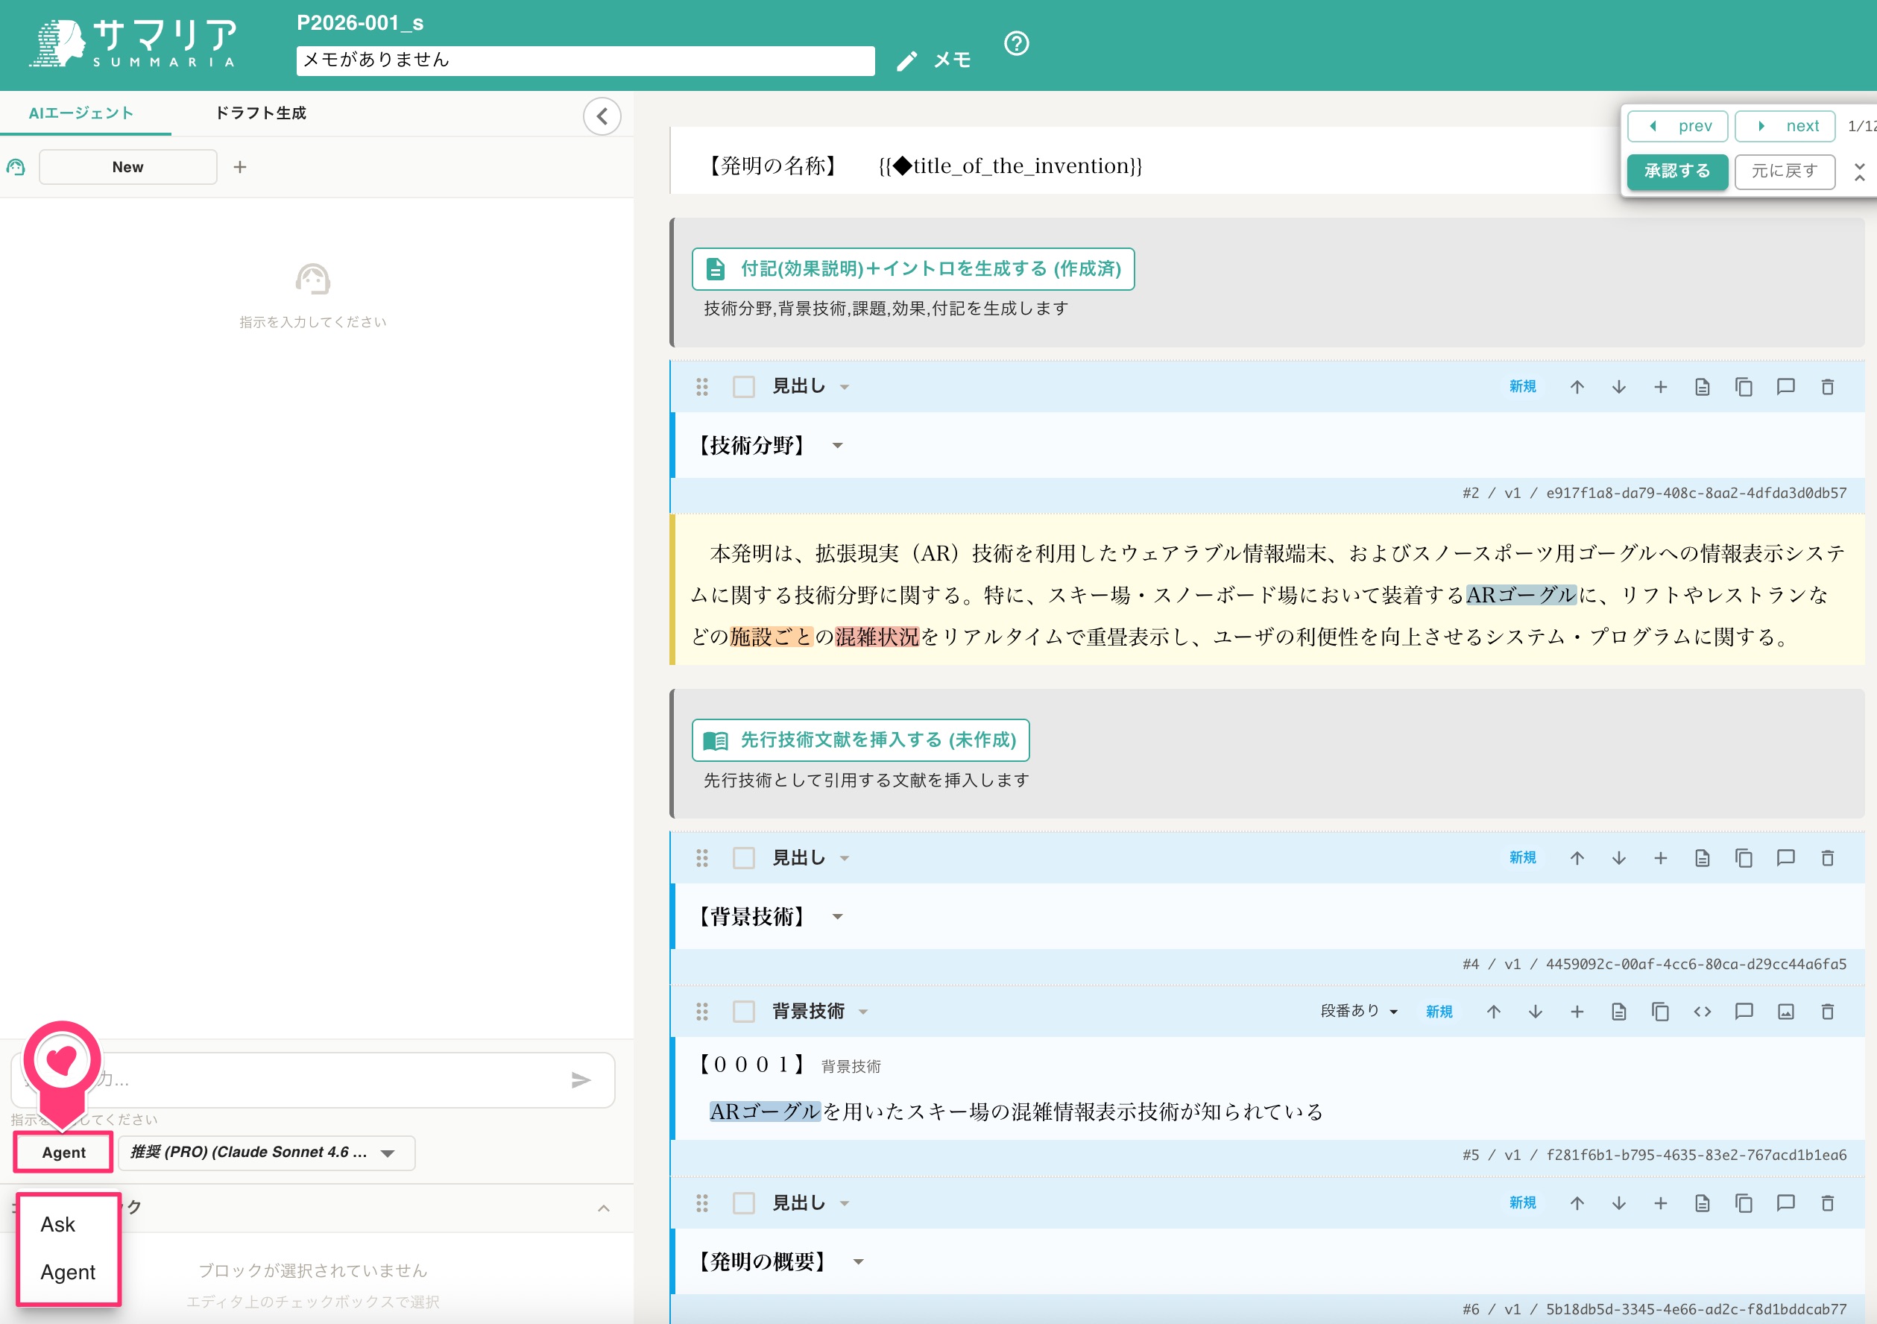The width and height of the screenshot is (1877, 1324).
Task: Open 背景技術 paragraph block type dropdown
Action: (x=862, y=1012)
